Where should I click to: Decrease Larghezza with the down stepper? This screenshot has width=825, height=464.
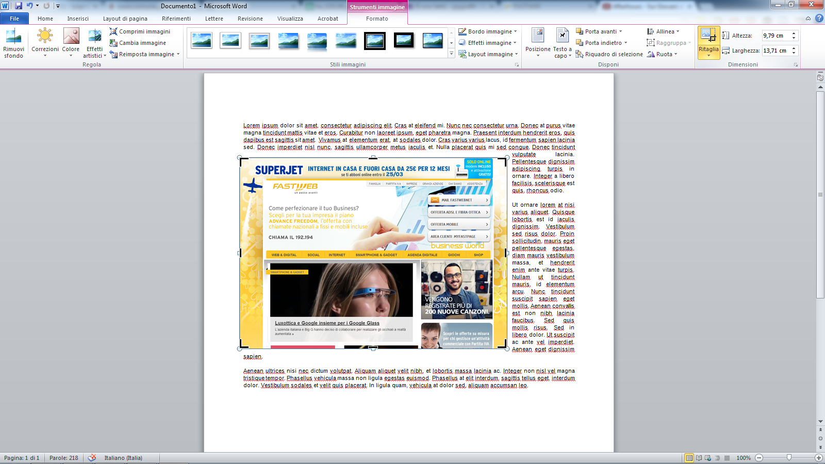(x=794, y=53)
